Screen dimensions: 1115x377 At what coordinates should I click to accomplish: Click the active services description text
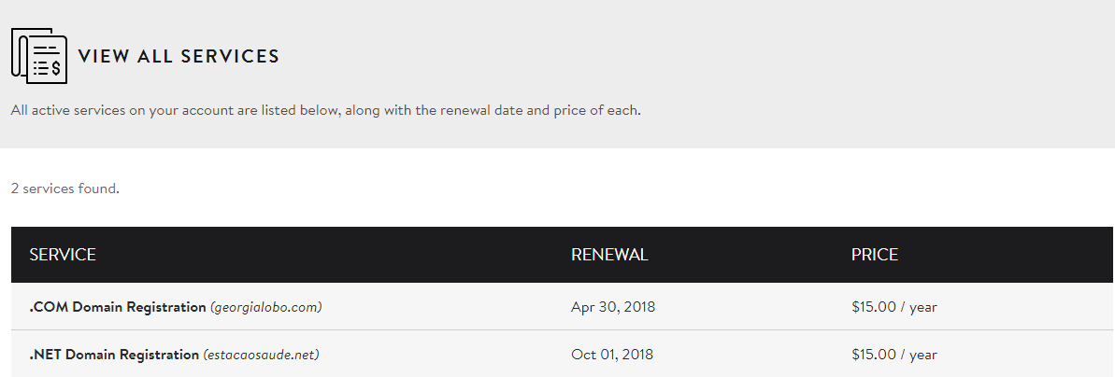pyautogui.click(x=325, y=110)
